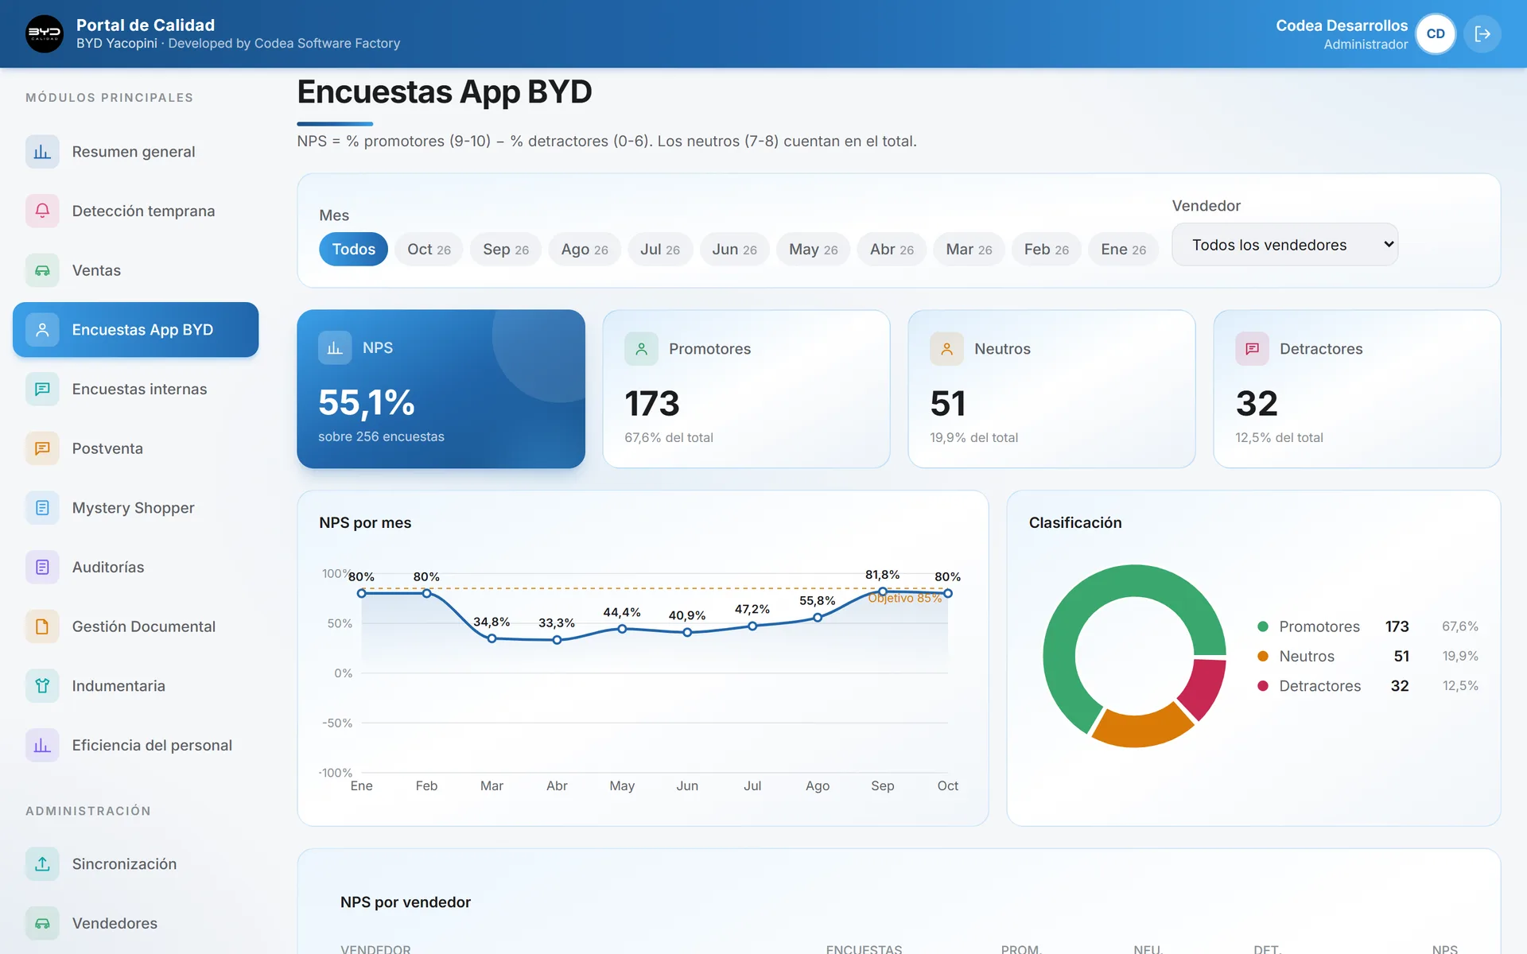Click the BYD logo in the header
Viewport: 1527px width, 954px height.
coord(45,33)
